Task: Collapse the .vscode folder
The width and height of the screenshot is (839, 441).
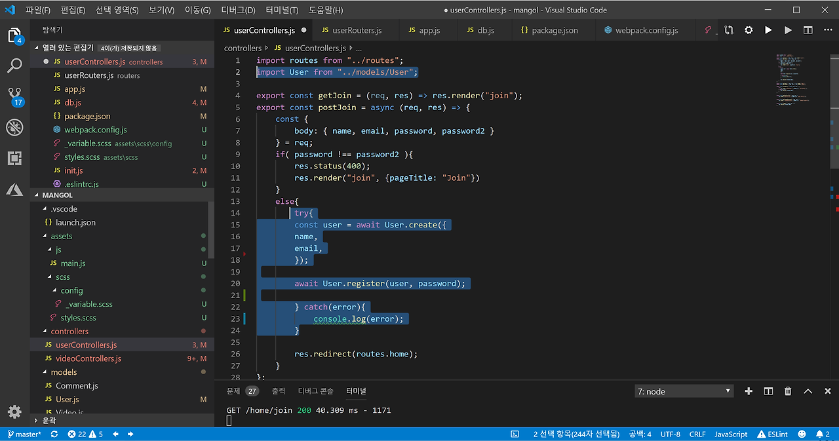Action: click(x=123, y=209)
